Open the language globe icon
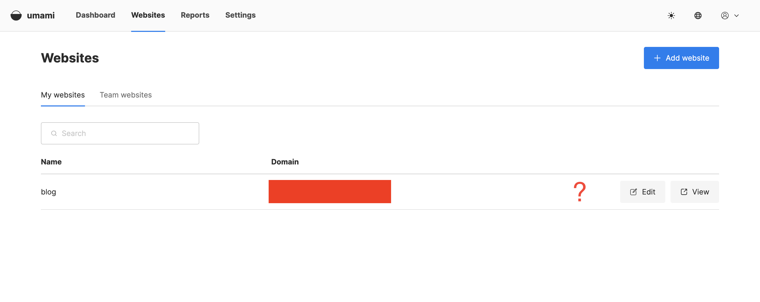The image size is (760, 302). click(698, 16)
